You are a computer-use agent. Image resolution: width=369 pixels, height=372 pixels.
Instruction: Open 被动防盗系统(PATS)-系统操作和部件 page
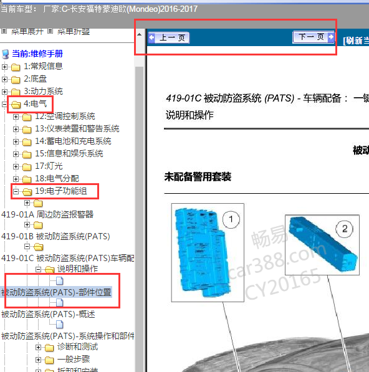68,336
